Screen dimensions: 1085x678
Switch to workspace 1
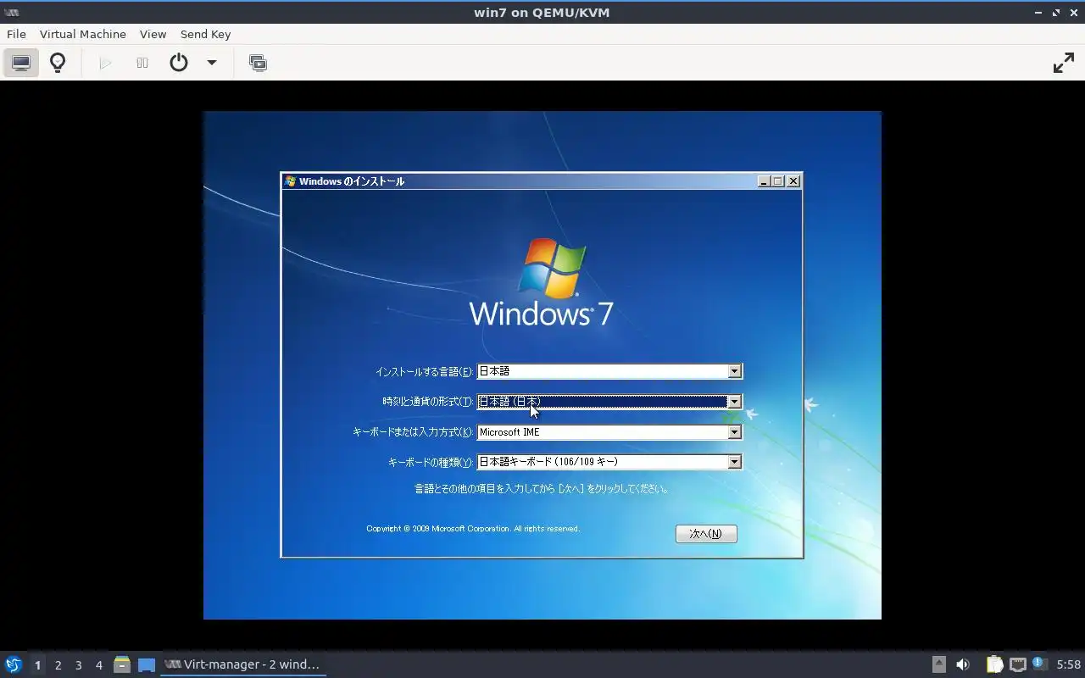tap(37, 665)
